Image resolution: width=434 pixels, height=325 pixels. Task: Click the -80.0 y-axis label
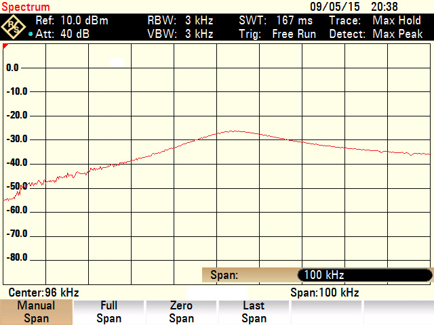tap(17, 257)
